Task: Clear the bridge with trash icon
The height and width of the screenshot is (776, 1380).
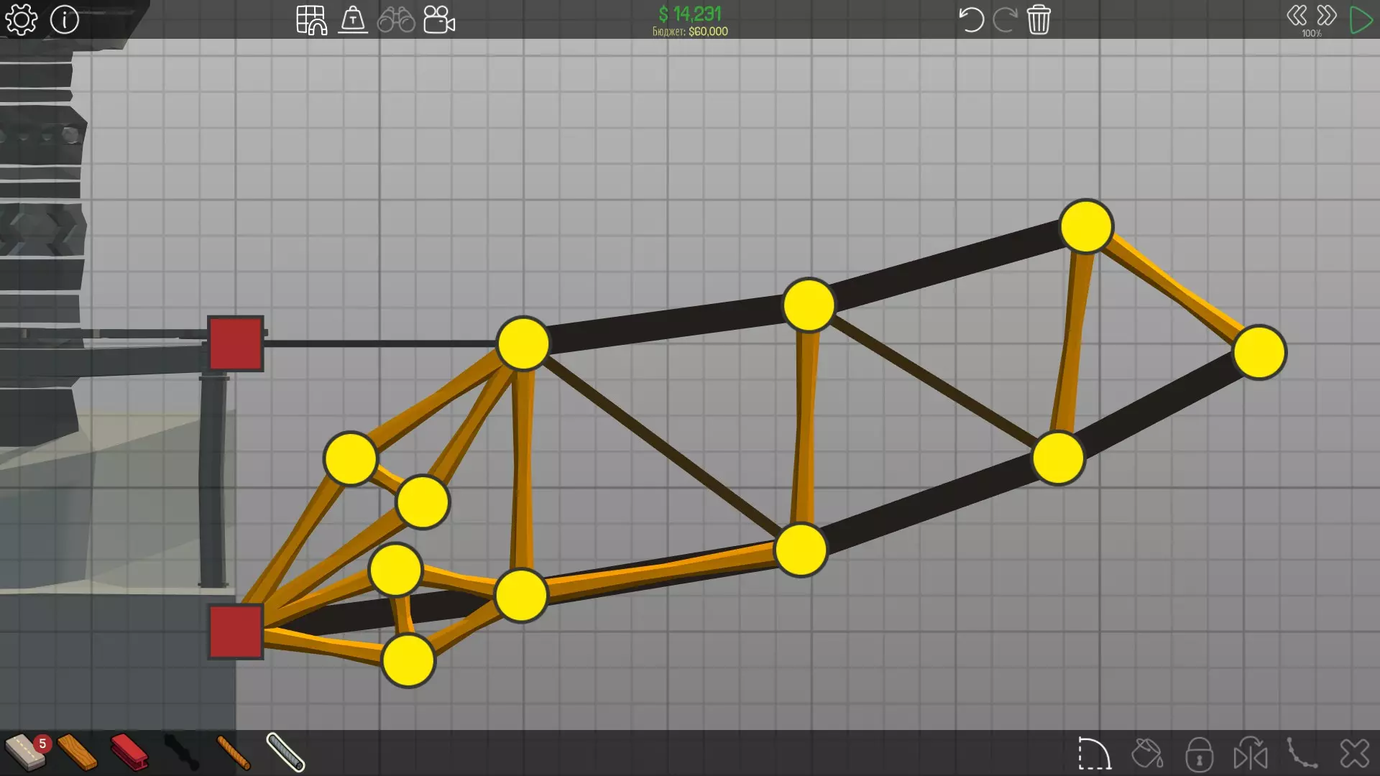Action: [x=1039, y=19]
